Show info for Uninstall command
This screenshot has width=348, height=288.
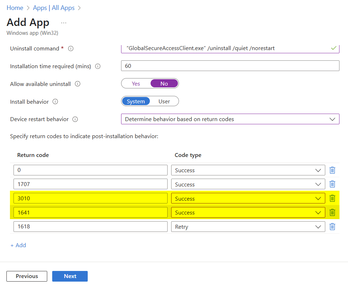(x=71, y=48)
